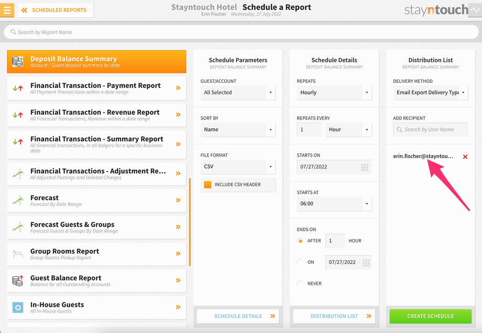Select the Forecast report title
Screen dimensions: 482x333
point(44,197)
